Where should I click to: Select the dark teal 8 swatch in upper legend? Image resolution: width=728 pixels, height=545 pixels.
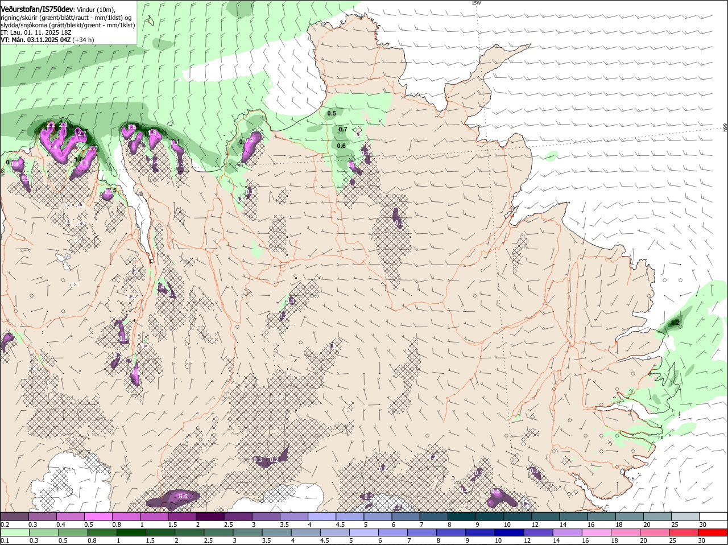click(461, 516)
